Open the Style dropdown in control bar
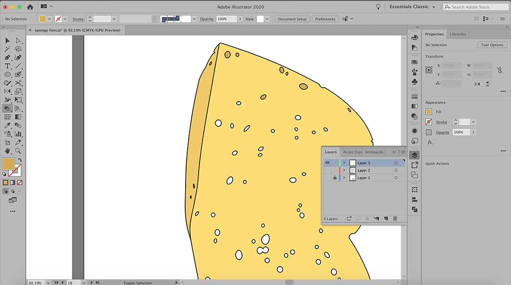Image resolution: width=511 pixels, height=285 pixels. (x=267, y=19)
